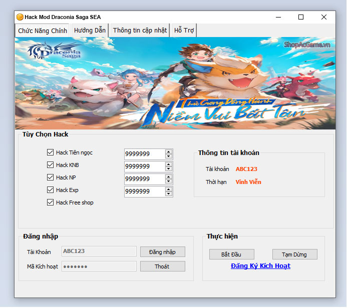Click the Draconia Saga banner image
347x308 pixels.
[x=175, y=83]
